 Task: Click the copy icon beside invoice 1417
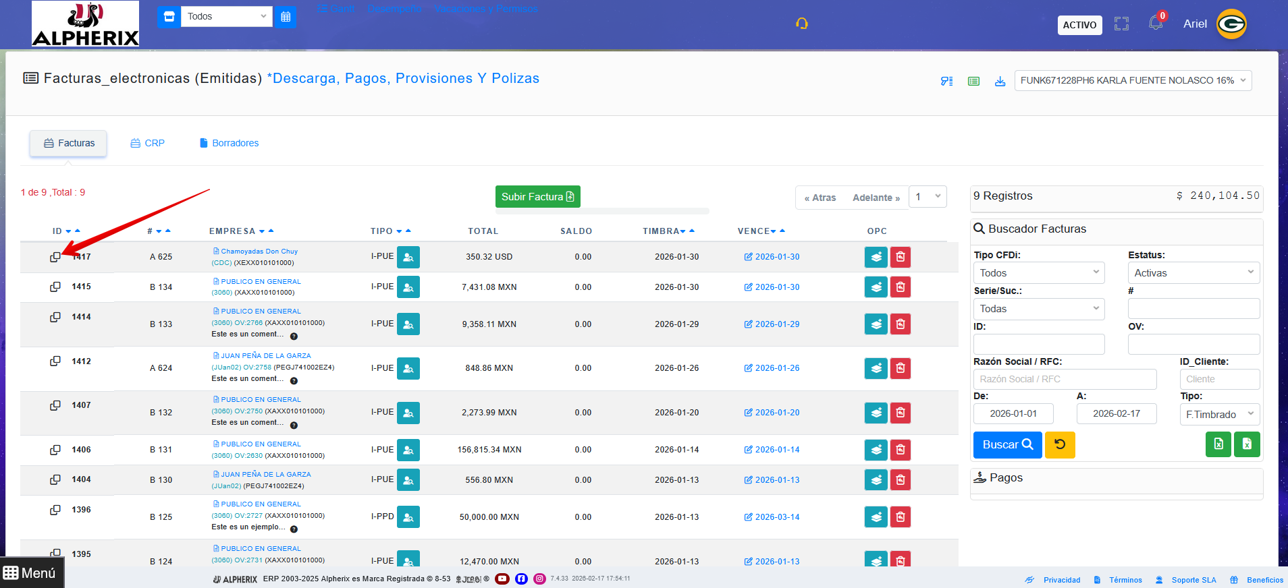point(55,257)
